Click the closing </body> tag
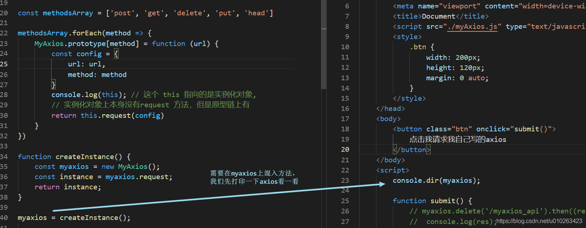Viewport: 586px width, 228px height. [x=391, y=160]
